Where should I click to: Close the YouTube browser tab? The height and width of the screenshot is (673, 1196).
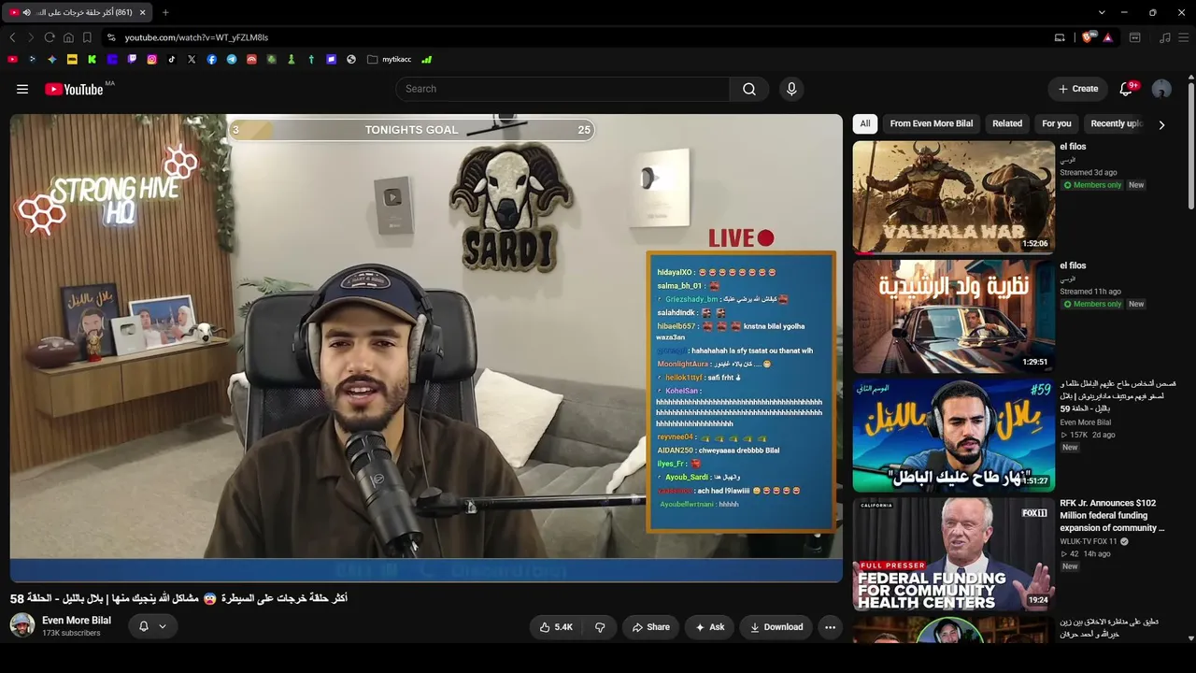click(142, 12)
